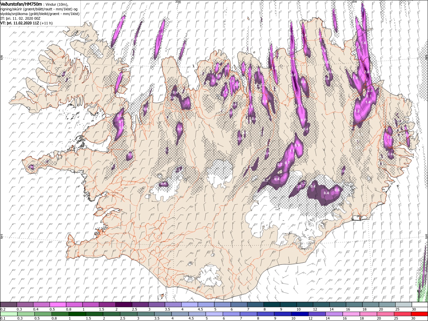Click the bright red legend swatch labeled 30

[419, 314]
